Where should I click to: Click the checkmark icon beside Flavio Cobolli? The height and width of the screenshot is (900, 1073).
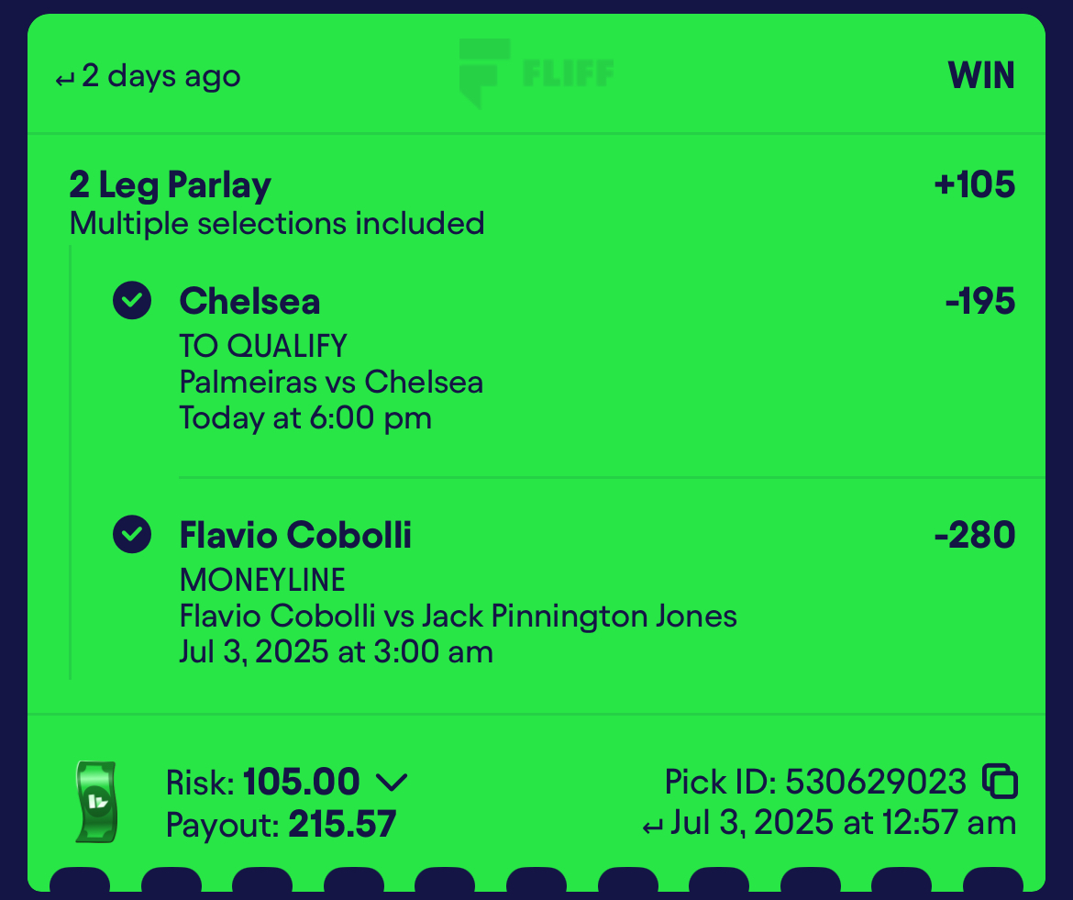tap(132, 534)
